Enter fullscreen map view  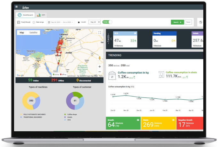click(x=100, y=33)
